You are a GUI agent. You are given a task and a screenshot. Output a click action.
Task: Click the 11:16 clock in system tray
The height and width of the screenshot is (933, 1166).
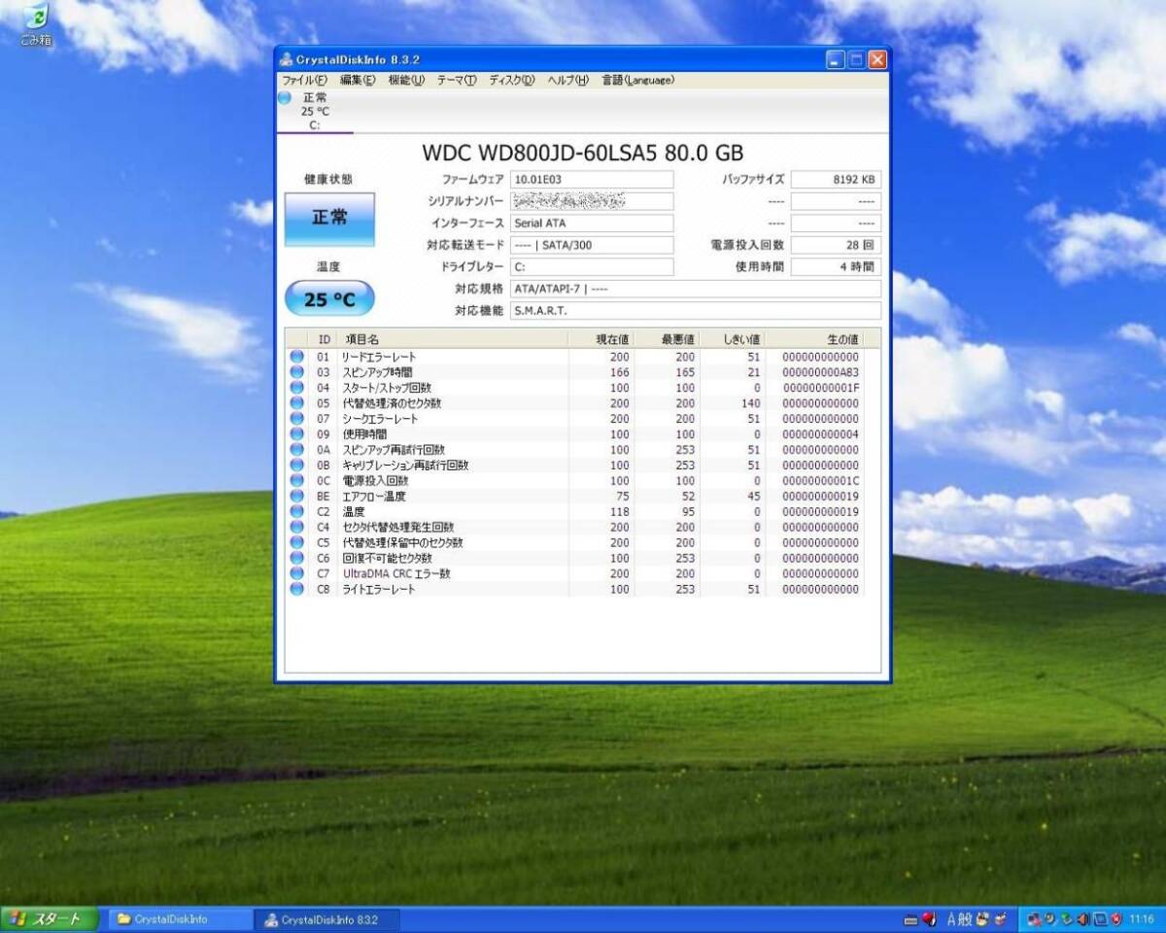(1142, 918)
